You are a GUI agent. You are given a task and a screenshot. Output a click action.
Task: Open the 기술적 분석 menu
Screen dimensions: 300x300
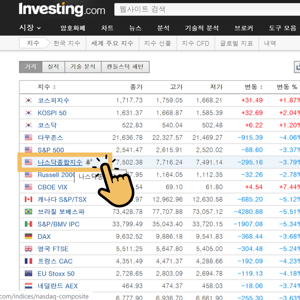point(202,28)
